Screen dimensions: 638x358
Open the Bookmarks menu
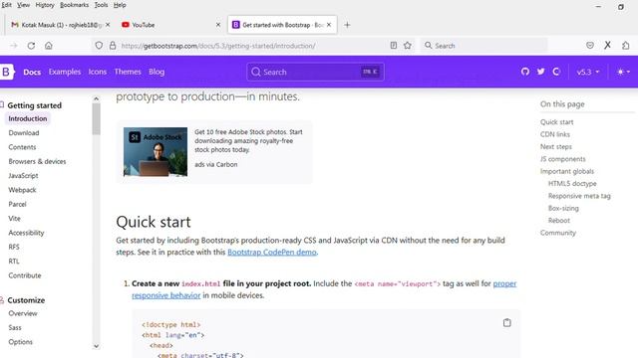(x=74, y=5)
